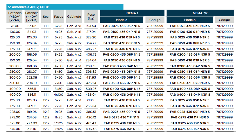Click the steps cell '9x25'

pyautogui.click(x=58, y=112)
